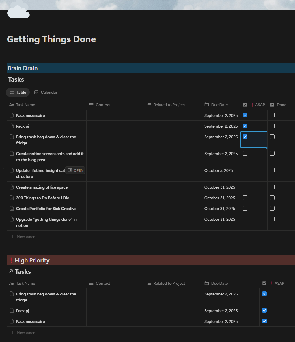Click list icon in first Context column header
Viewport: 295px width, 342px height.
pyautogui.click(x=91, y=105)
